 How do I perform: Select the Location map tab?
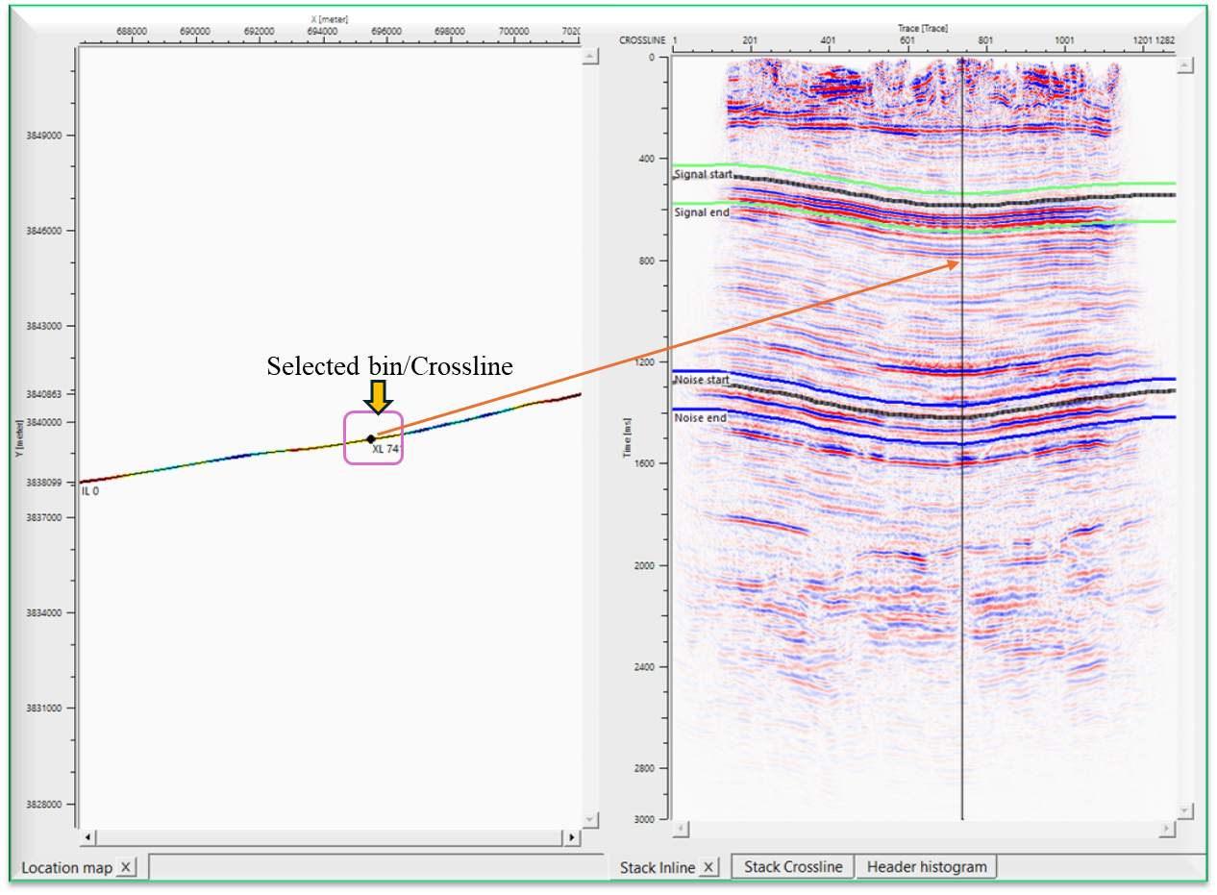[66, 867]
